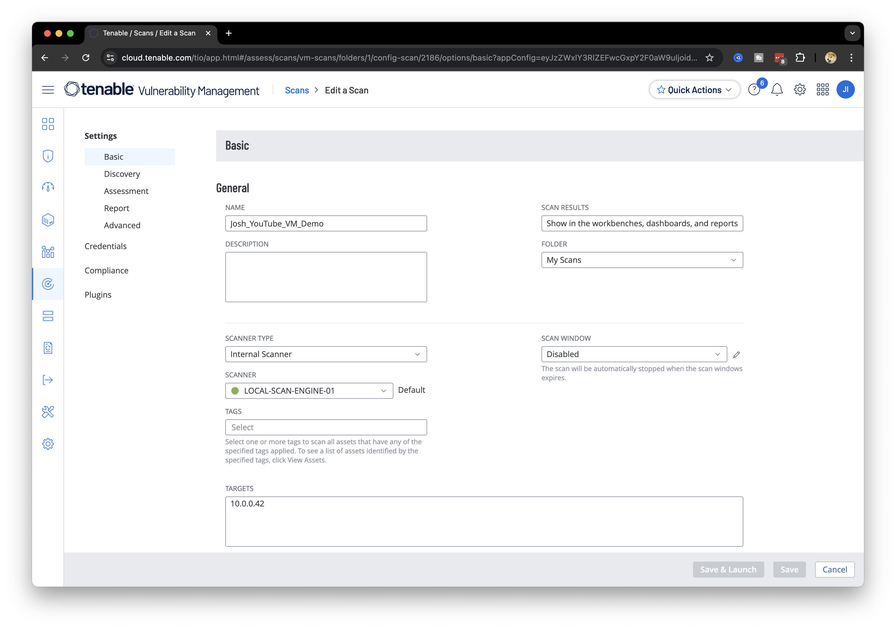Open the Scan Window dropdown set to Disabled
Screen dimensions: 896x629
(x=634, y=354)
